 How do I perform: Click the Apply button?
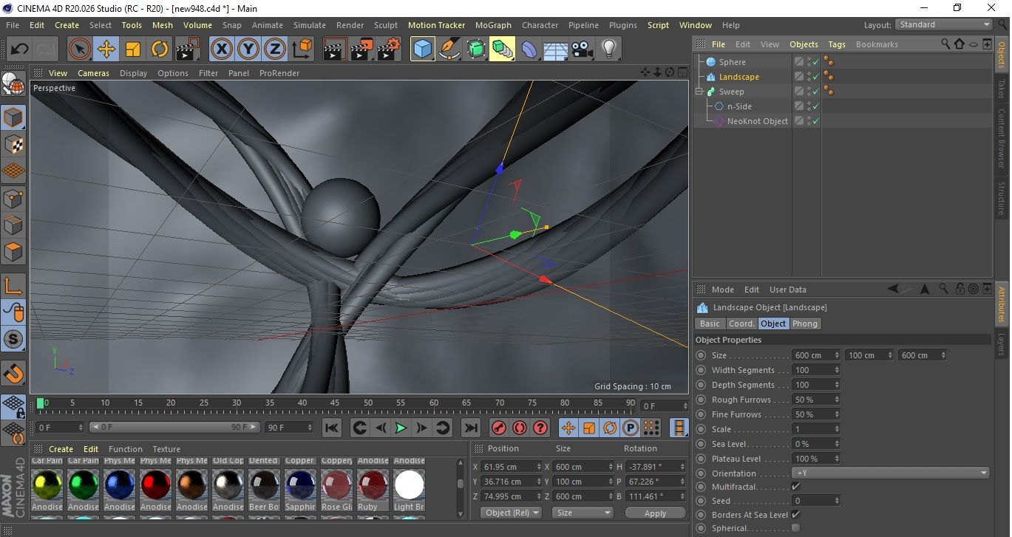point(655,513)
